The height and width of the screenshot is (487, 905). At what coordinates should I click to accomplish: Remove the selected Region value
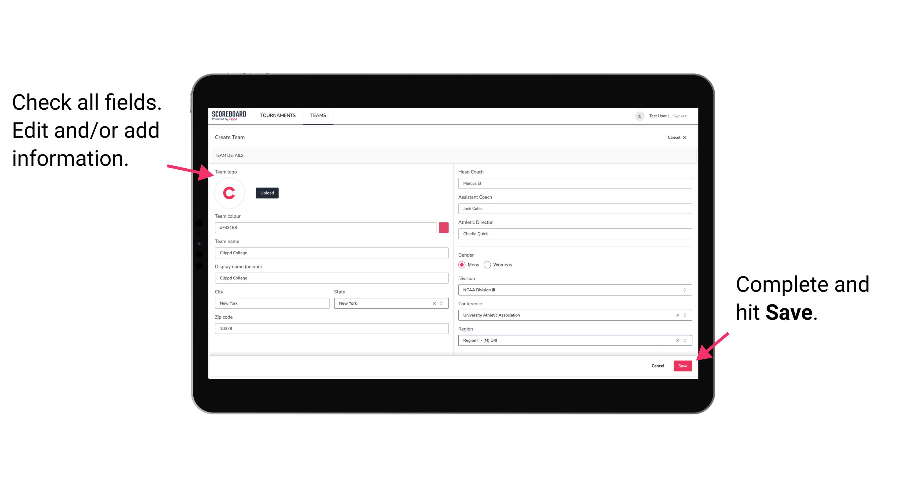(x=676, y=340)
